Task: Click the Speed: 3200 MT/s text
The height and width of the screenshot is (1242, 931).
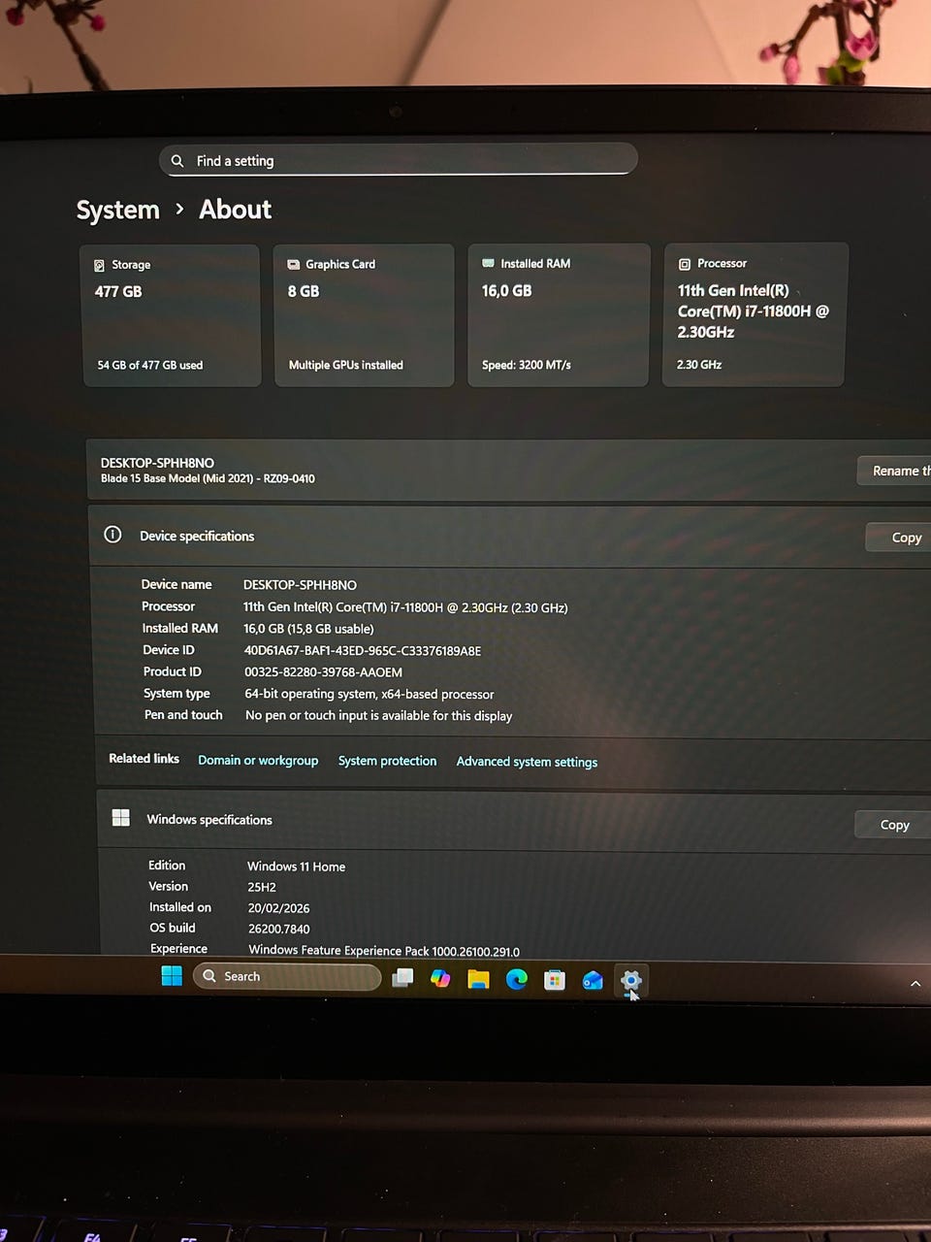Action: tap(527, 365)
